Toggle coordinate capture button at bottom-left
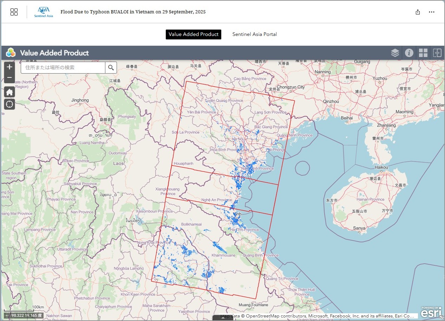Image resolution: width=445 pixels, height=321 pixels. [x=6, y=316]
